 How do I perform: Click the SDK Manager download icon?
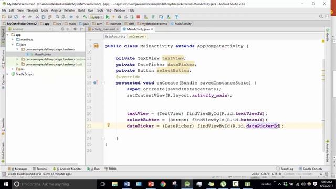pos(169,17)
